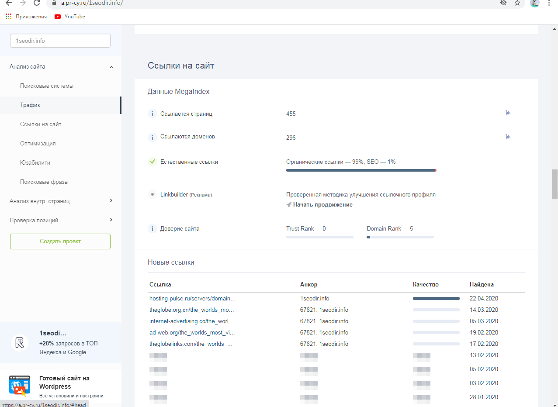
Task: Bookmark this page with the star icon
Action: point(517,3)
